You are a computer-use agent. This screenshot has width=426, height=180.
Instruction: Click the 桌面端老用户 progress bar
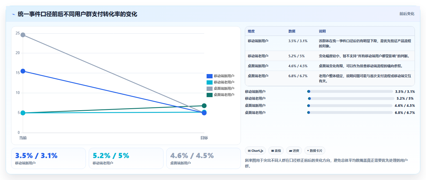[350, 113]
